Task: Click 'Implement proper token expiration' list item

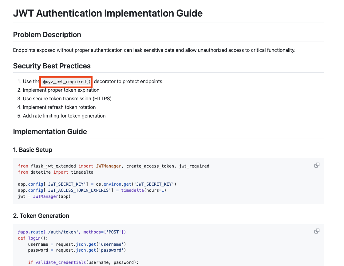Action: pos(61,90)
